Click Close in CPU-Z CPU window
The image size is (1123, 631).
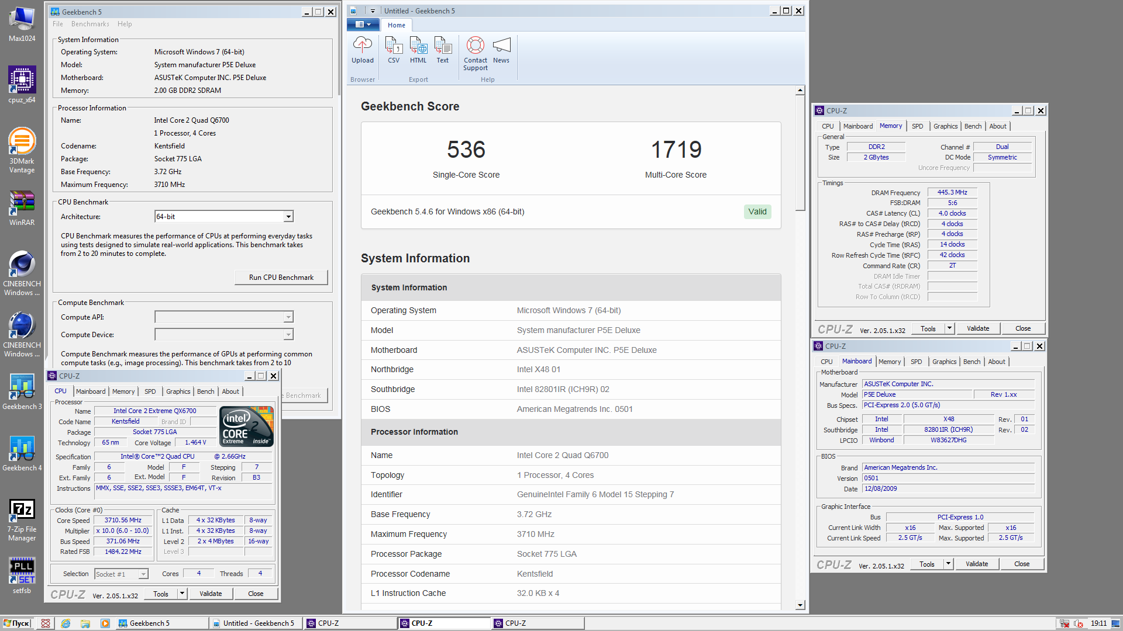(x=256, y=594)
